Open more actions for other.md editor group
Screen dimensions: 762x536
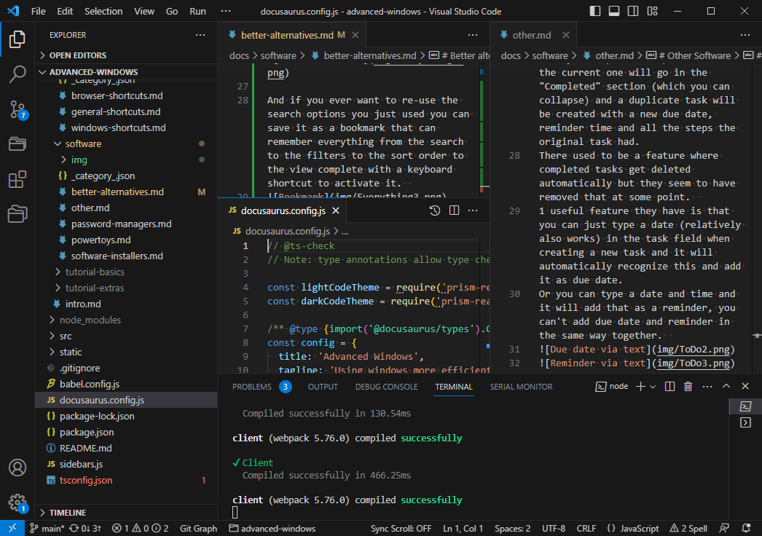pos(745,35)
